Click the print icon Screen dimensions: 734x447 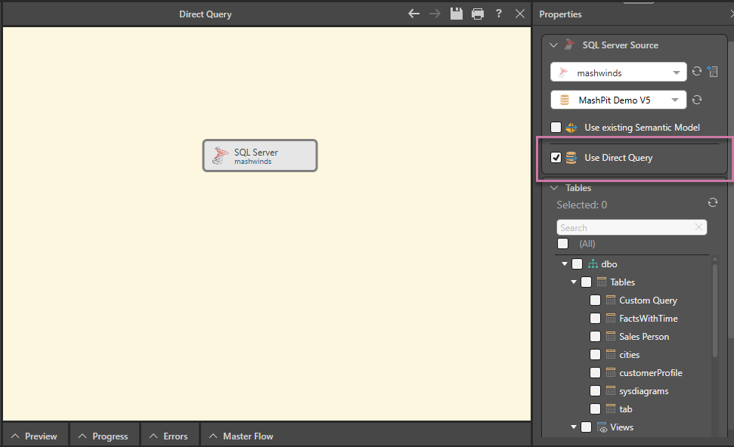477,14
